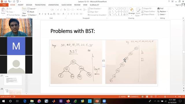185x104 pixels.
Task: Toggle bulleted list formatting
Action: tap(69, 10)
